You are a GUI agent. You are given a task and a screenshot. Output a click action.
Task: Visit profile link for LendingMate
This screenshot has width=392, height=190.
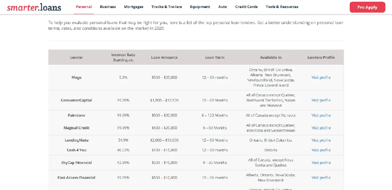[321, 140]
